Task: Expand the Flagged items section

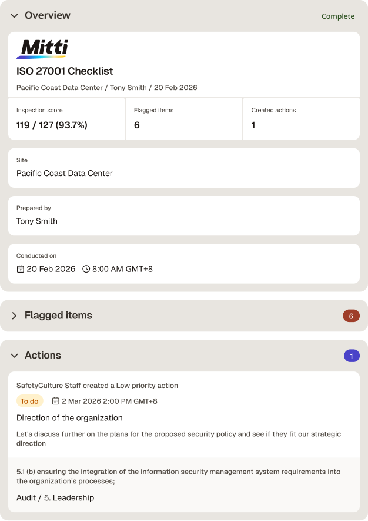Action: click(14, 316)
